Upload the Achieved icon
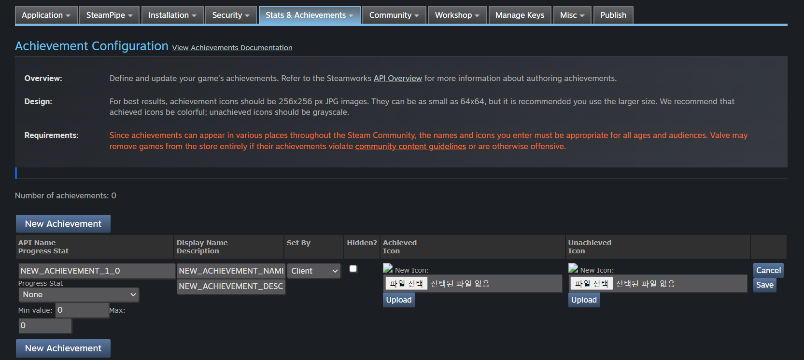This screenshot has width=804, height=360. pos(399,300)
